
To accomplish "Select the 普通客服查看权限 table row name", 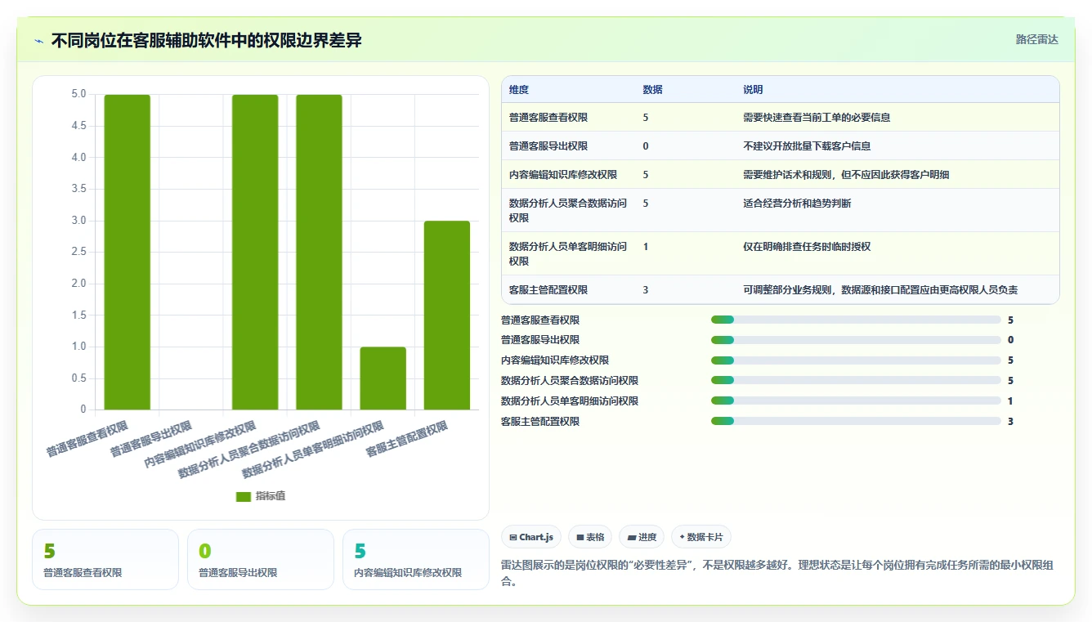I will coord(548,118).
